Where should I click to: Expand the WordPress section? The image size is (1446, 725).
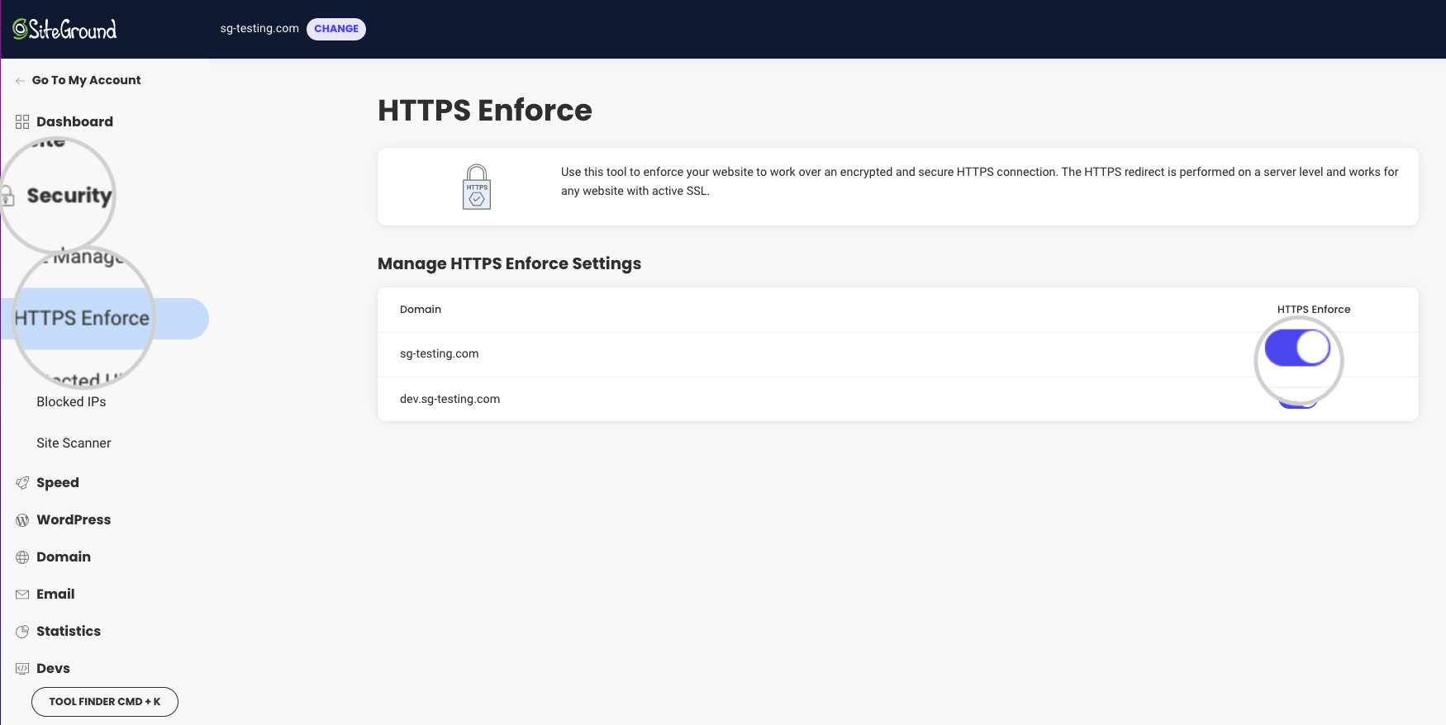tap(74, 520)
